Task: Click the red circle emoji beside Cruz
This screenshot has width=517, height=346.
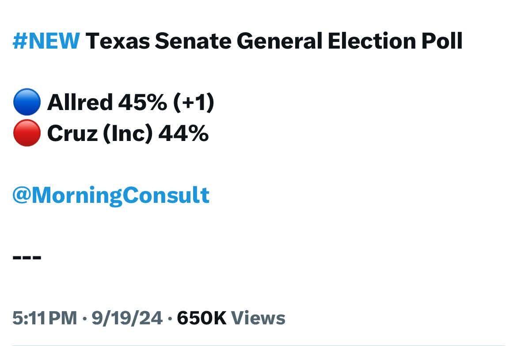Action: click(27, 133)
